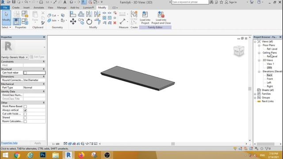Click the view scale 1 : 100

click(x=56, y=144)
